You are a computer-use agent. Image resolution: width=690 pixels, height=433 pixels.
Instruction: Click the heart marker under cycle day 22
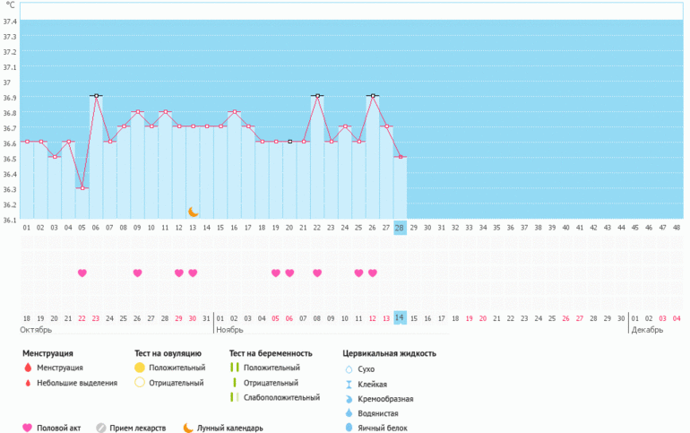(317, 273)
